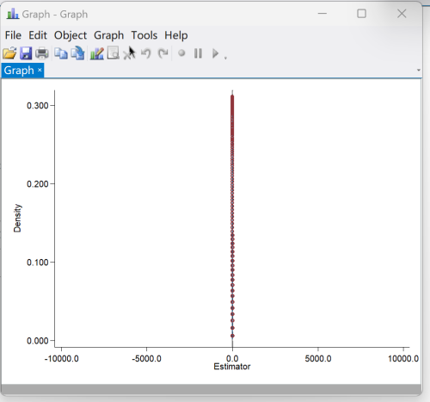
Task: Save the graph with the floppy icon
Action: click(26, 53)
